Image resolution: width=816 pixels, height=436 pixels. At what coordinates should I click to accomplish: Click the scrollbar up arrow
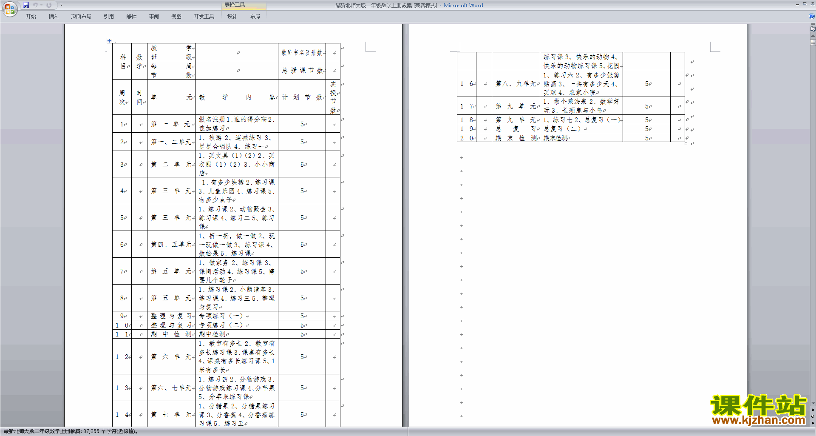[x=813, y=36]
